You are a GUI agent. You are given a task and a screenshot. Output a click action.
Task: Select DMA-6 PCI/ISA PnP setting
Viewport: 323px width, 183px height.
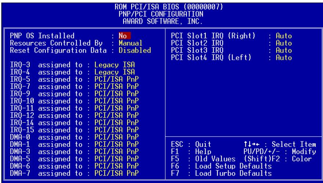point(117,166)
